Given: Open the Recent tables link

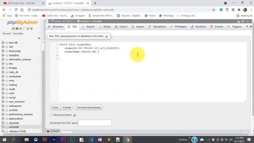Looking at the screenshot, I should (x=7, y=33).
